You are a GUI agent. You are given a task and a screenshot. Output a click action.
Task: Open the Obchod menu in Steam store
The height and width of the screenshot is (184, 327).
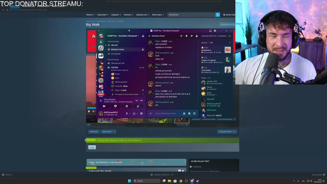[90, 15]
